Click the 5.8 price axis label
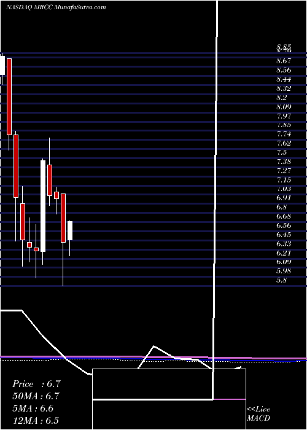The width and height of the screenshot is (307, 430). point(282,280)
